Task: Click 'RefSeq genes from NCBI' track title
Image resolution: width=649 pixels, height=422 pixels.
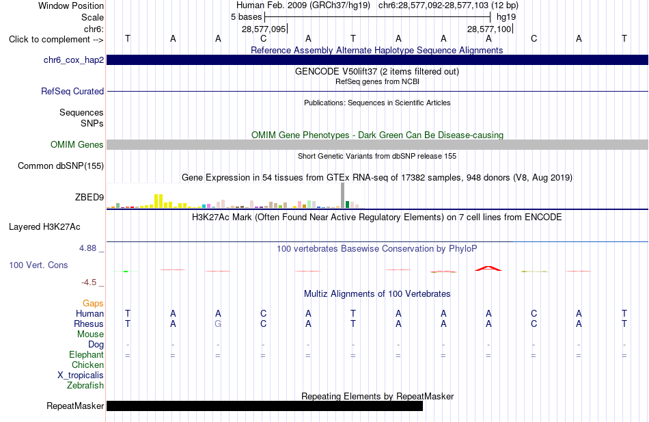Action: coord(377,81)
